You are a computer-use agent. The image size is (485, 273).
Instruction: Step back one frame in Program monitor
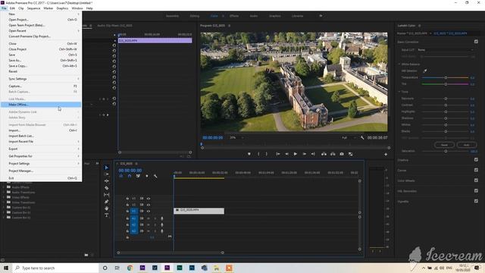[286, 154]
